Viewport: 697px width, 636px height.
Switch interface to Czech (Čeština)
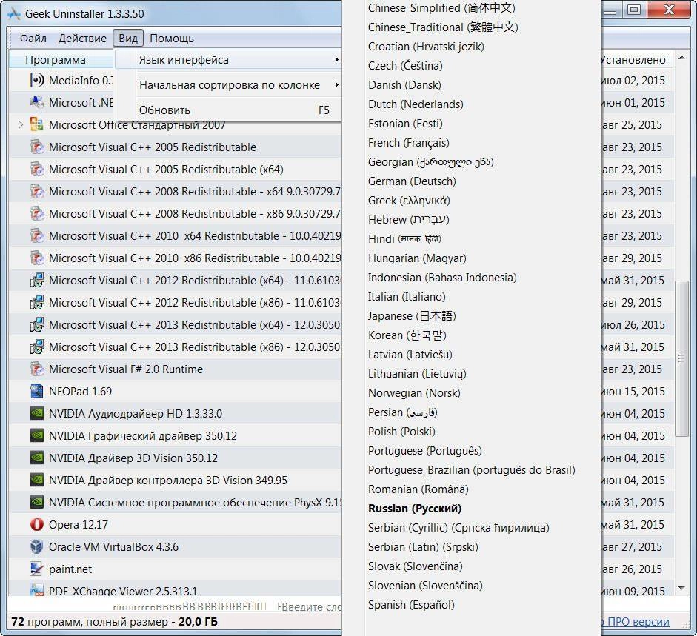[405, 66]
